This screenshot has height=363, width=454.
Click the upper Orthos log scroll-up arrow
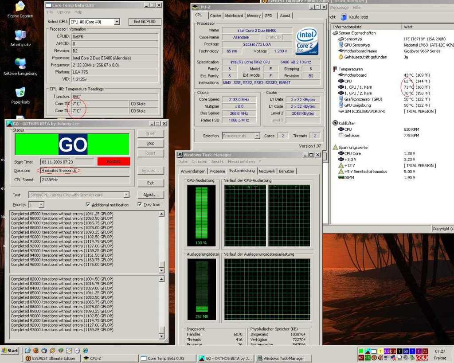[161, 214]
